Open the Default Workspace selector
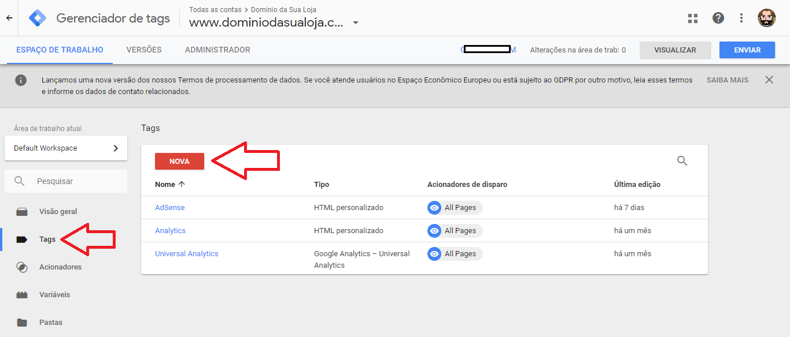Screen dimensions: 790x337 (66, 148)
